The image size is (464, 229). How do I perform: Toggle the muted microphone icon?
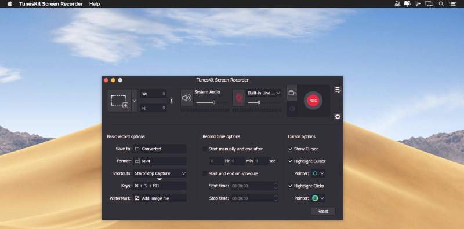pyautogui.click(x=239, y=98)
